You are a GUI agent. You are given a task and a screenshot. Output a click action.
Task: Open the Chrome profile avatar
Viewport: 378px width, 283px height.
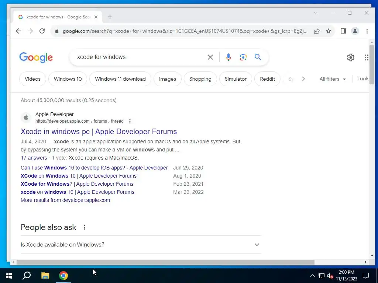pyautogui.click(x=355, y=31)
